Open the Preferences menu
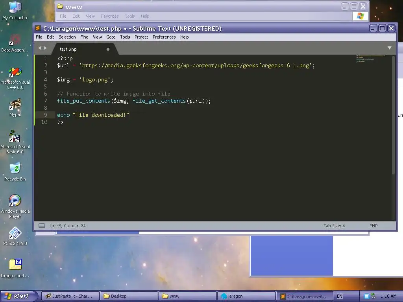The height and width of the screenshot is (302, 403). click(164, 37)
